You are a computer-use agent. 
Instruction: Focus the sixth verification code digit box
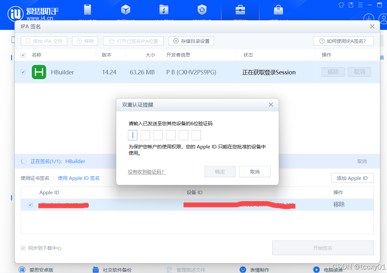[x=196, y=135]
